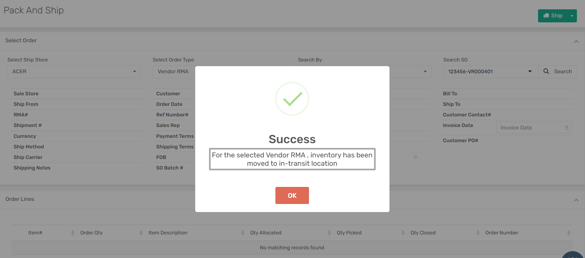Click the OK button in Success dialog
The width and height of the screenshot is (585, 258).
(x=292, y=195)
